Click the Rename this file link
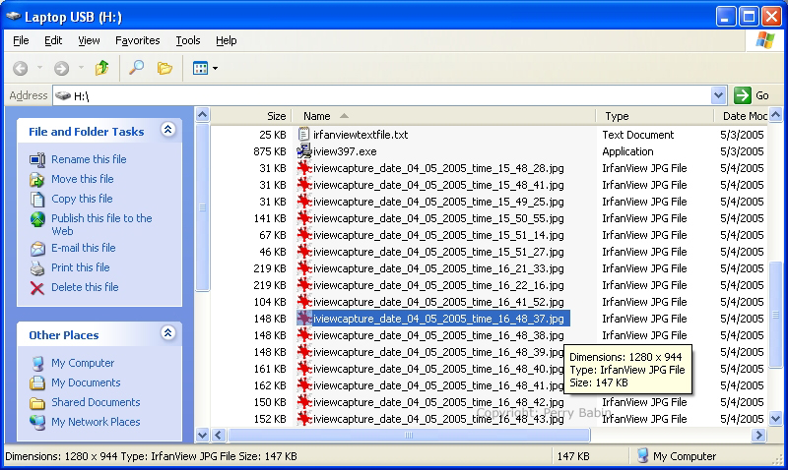The height and width of the screenshot is (470, 788). 89,159
